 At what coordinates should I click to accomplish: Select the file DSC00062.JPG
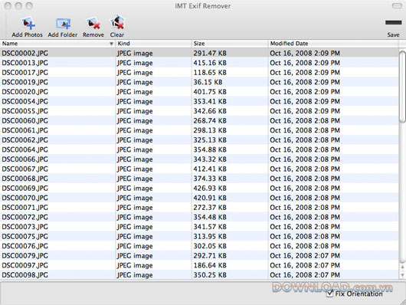199,140
